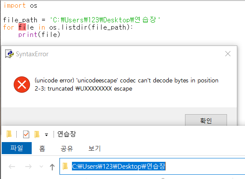Place cursor in the green file_path string
This screenshot has width=245, height=179.
105,20
